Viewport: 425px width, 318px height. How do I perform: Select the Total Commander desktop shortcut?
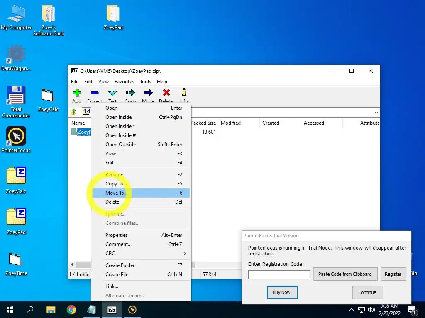click(16, 102)
